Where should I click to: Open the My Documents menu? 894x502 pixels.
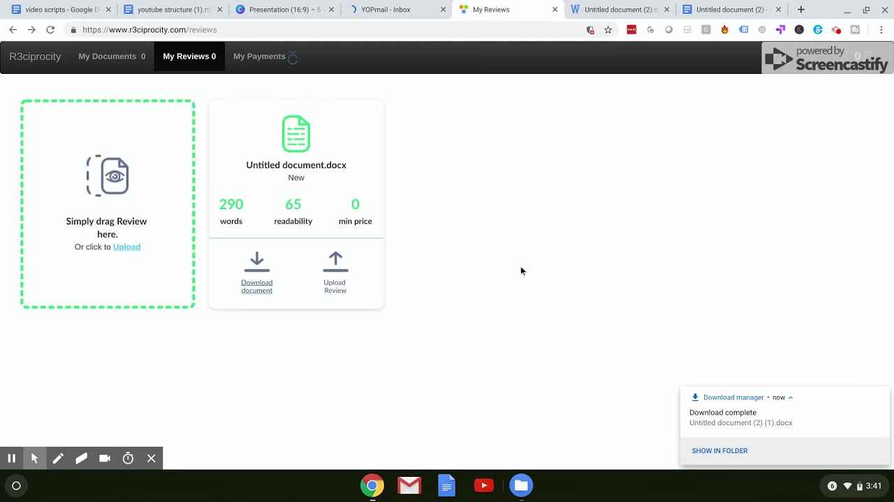coord(112,56)
